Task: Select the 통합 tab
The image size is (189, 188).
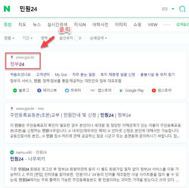Action: (7, 24)
